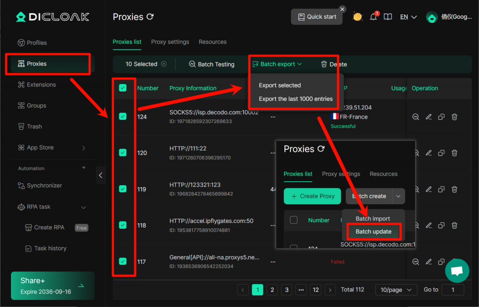This screenshot has height=307, width=479.
Task: Uncheck the checkbox for proxy 117
Action: pyautogui.click(x=123, y=261)
